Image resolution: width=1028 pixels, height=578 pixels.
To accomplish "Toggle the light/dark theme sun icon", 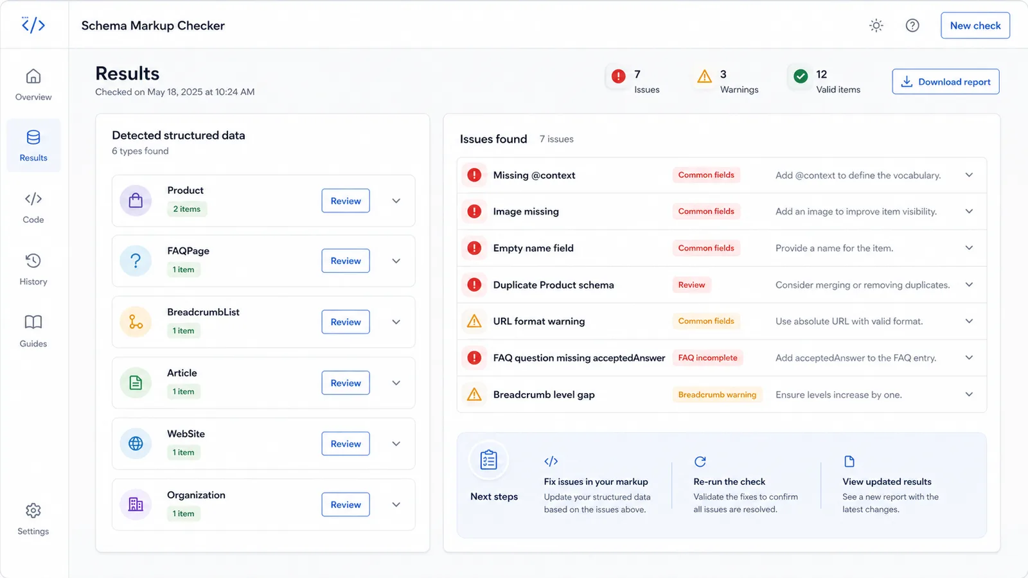I will click(x=876, y=26).
